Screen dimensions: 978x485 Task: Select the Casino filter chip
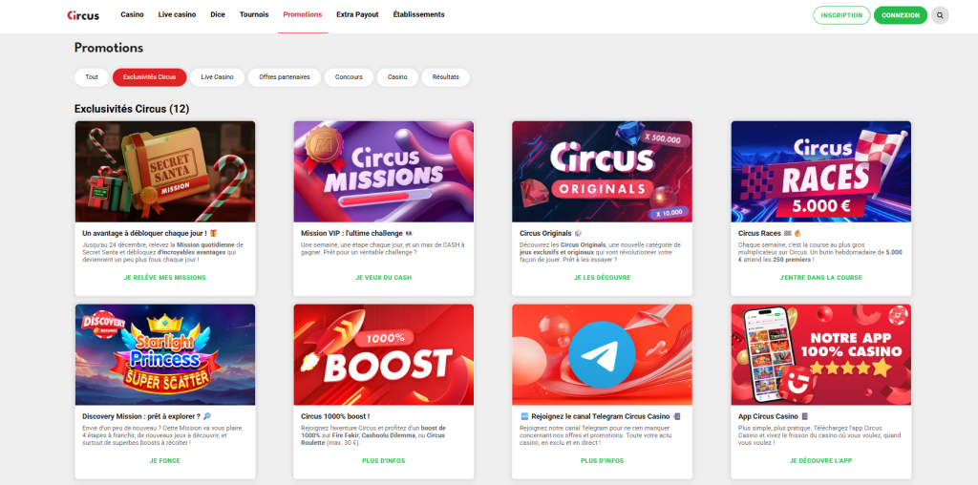pyautogui.click(x=397, y=77)
